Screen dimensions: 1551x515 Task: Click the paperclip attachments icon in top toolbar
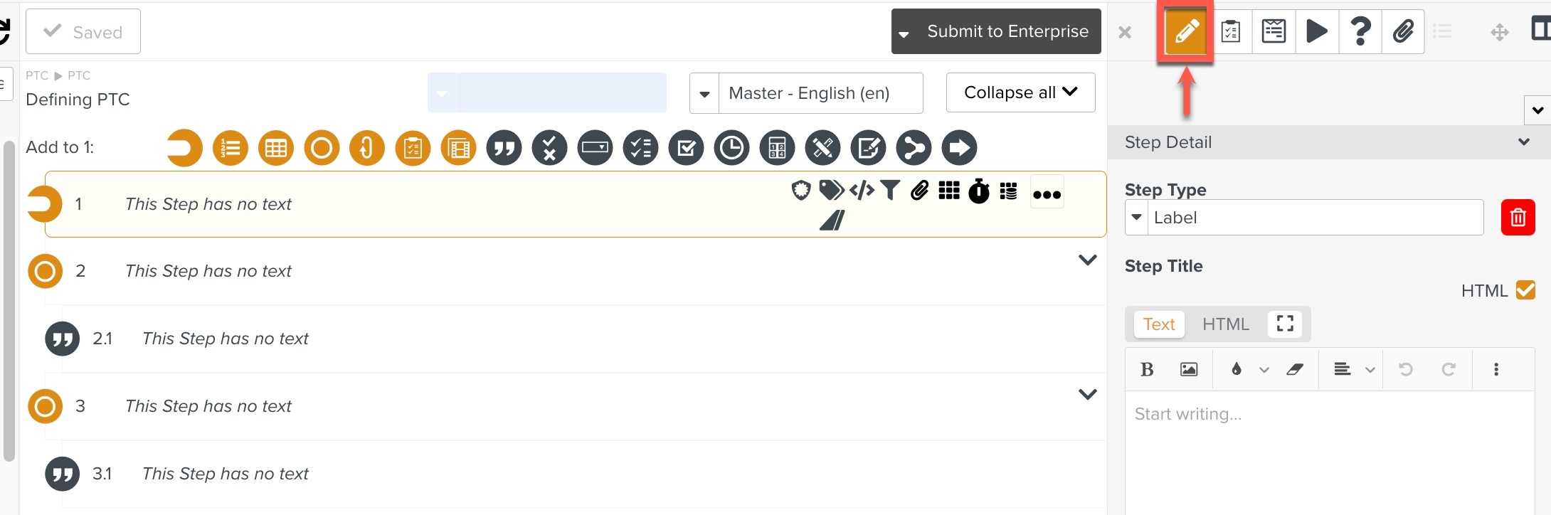1403,32
